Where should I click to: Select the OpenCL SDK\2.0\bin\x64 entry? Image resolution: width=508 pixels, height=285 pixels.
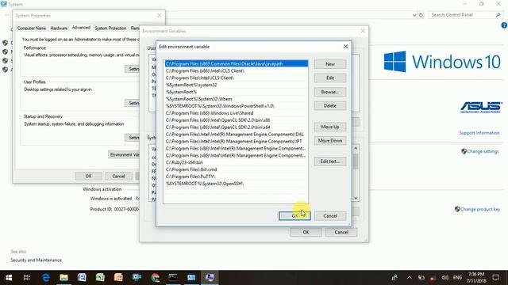coord(236,127)
